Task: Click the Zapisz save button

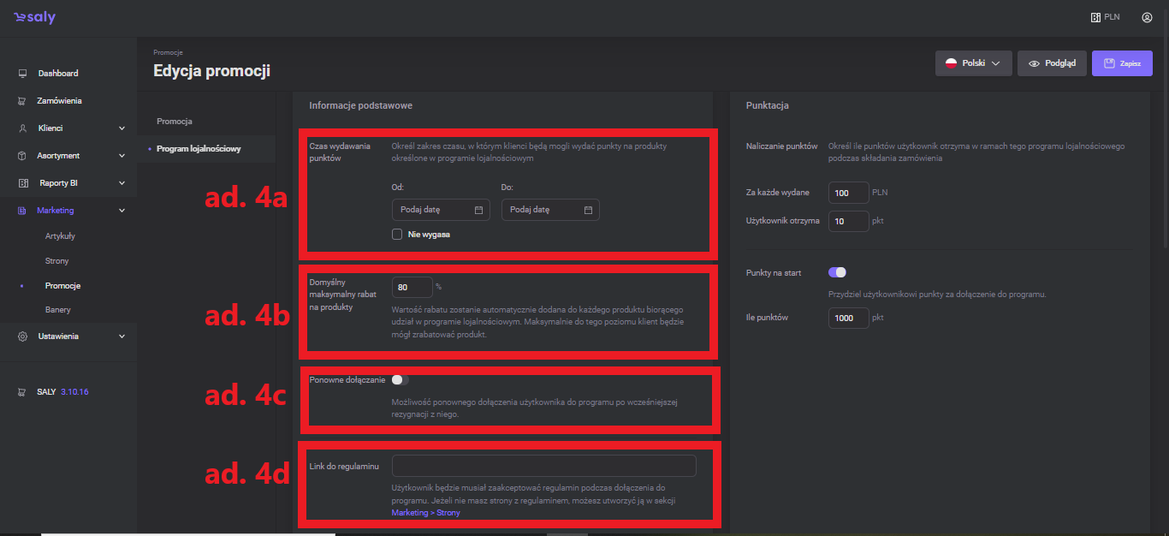Action: coord(1121,63)
